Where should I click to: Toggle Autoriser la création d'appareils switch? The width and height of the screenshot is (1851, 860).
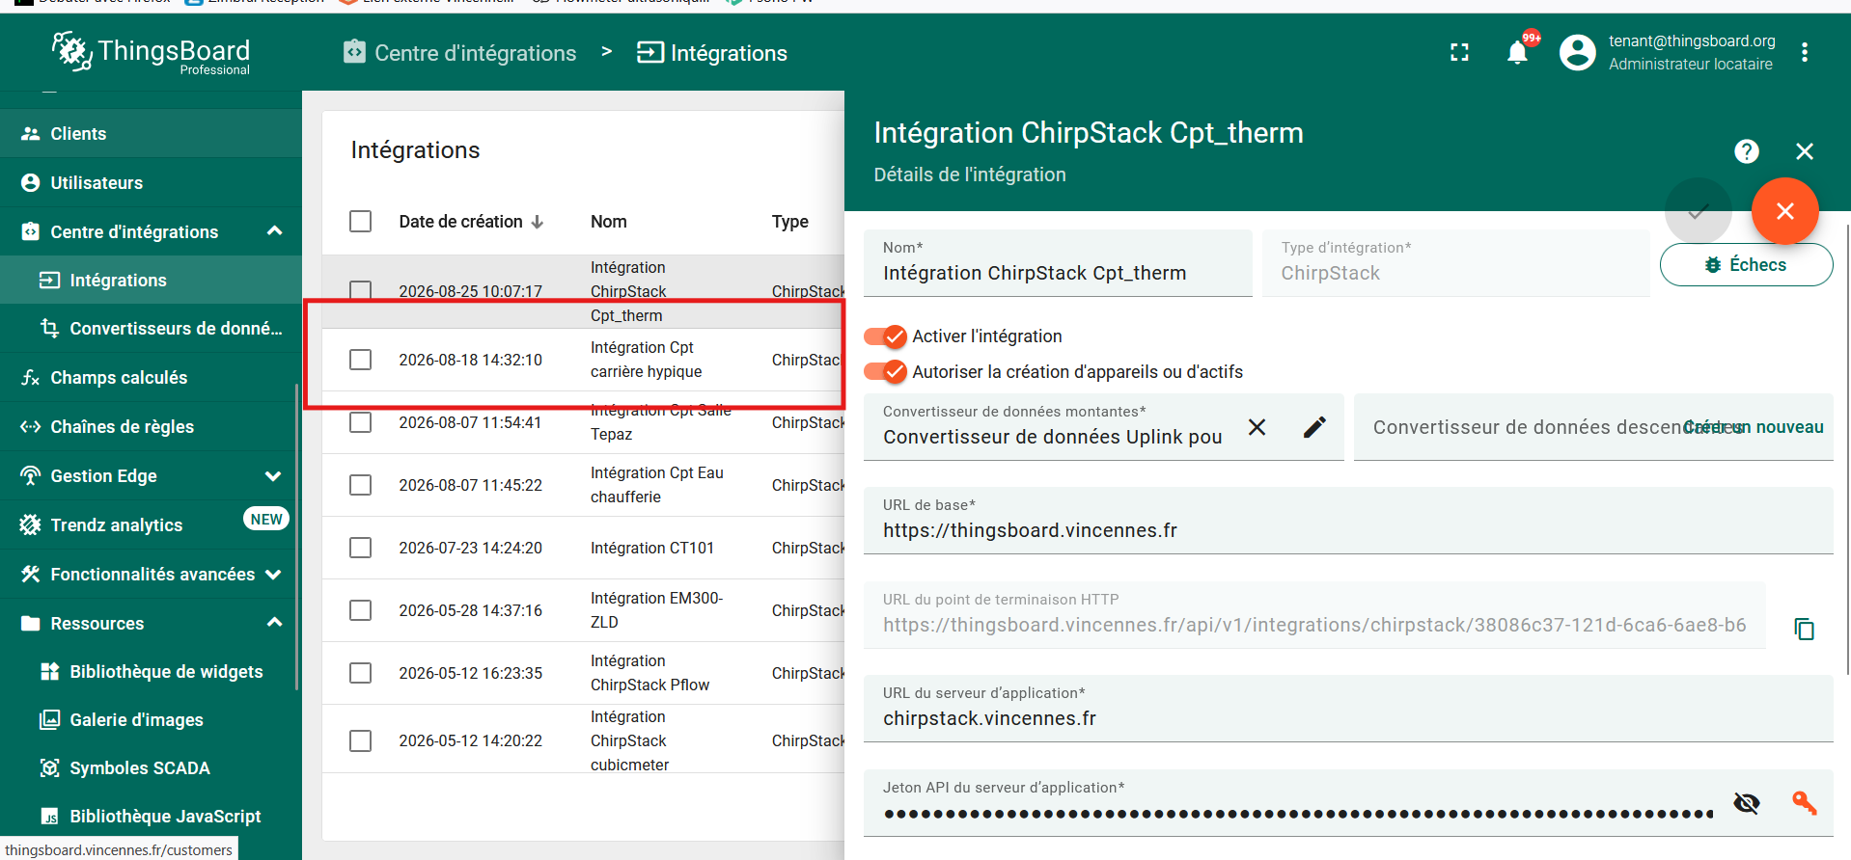[x=885, y=372]
